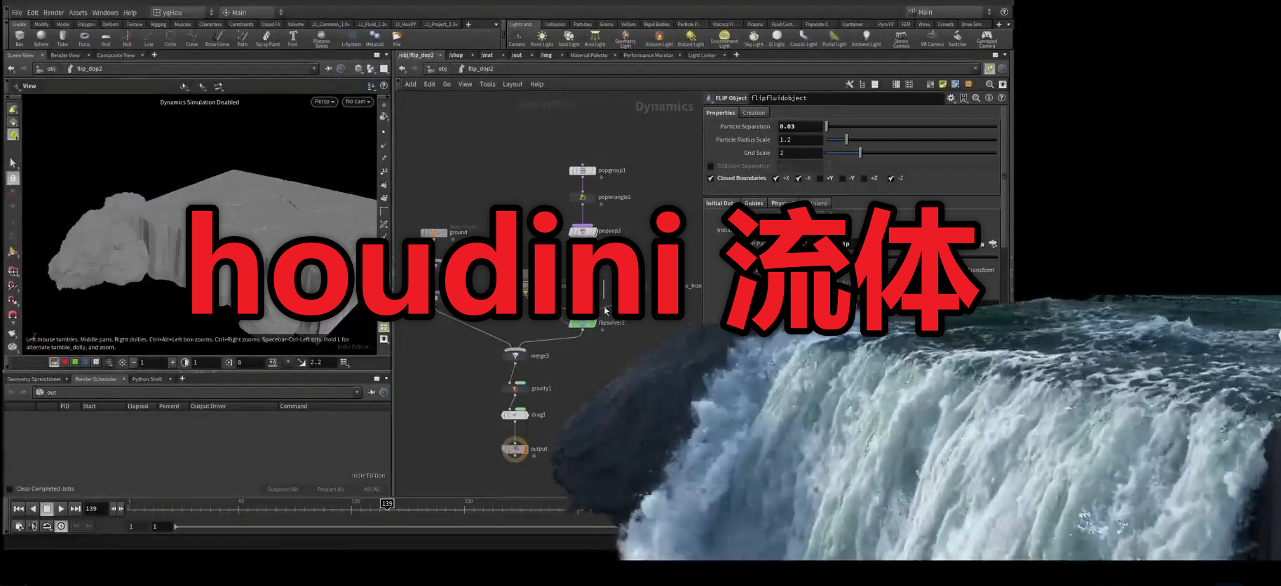Enable the -Y boundary checkbox
This screenshot has height=586, width=1281.
[x=842, y=179]
